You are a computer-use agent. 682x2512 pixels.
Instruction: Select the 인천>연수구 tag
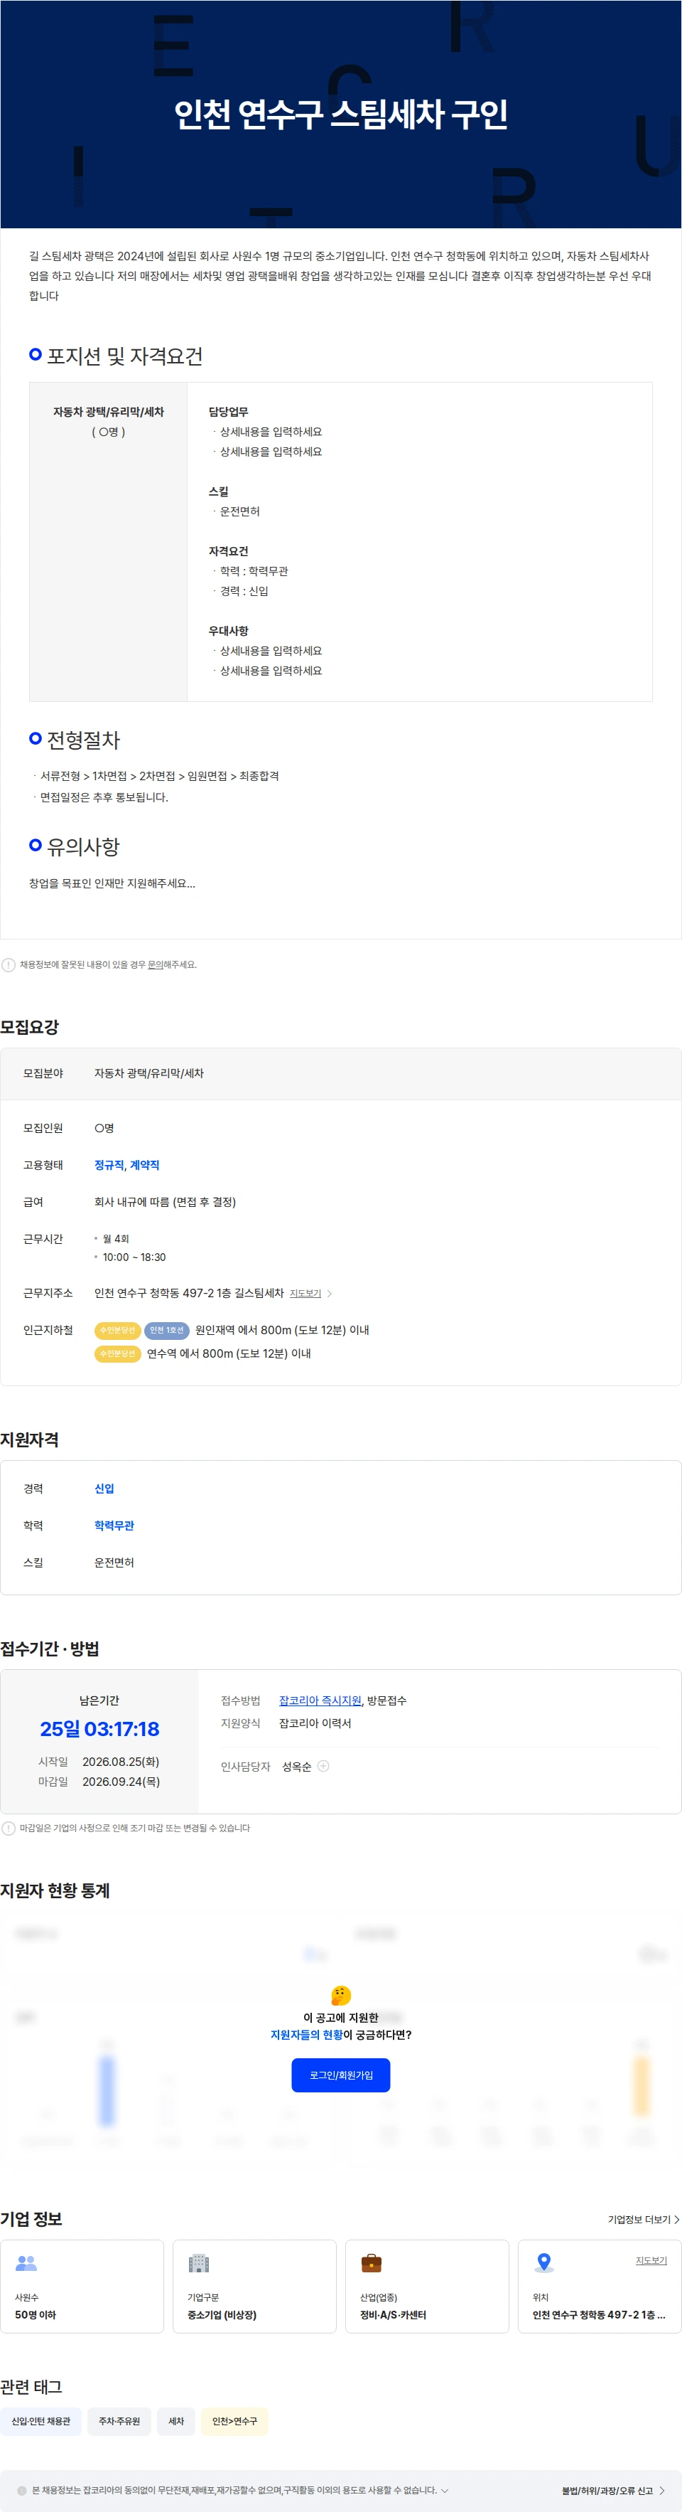coord(235,2421)
